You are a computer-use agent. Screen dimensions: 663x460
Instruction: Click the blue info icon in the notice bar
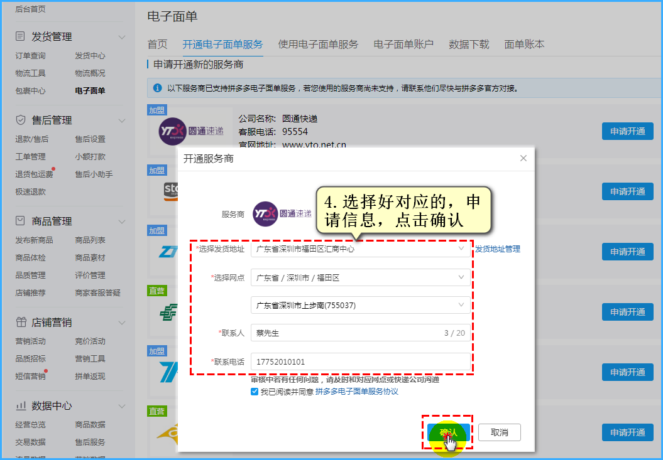pyautogui.click(x=157, y=88)
